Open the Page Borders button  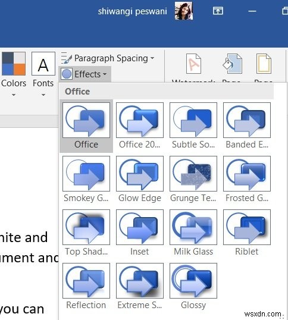click(x=264, y=67)
